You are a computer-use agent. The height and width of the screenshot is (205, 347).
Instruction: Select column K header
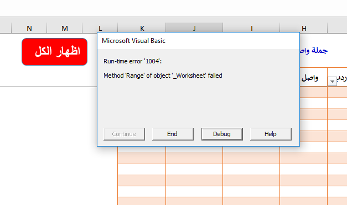coord(142,28)
